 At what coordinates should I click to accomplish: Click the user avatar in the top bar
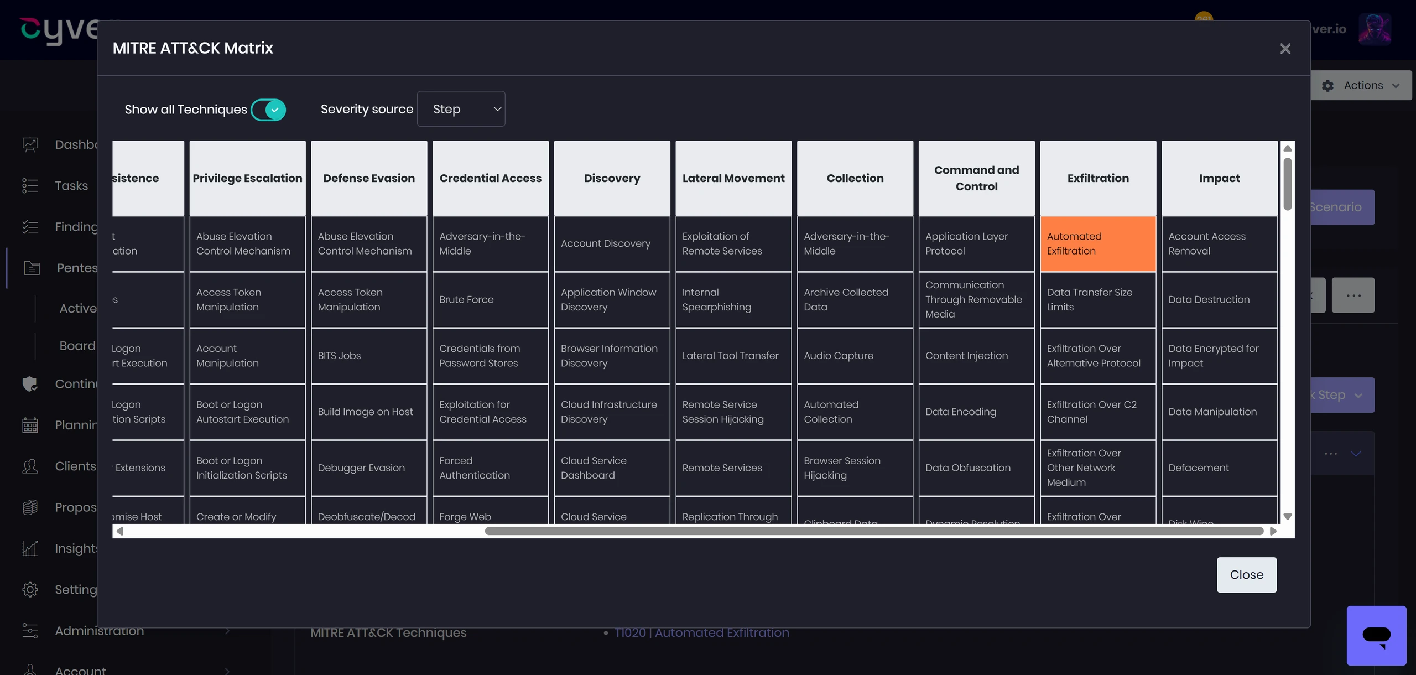[x=1375, y=29]
